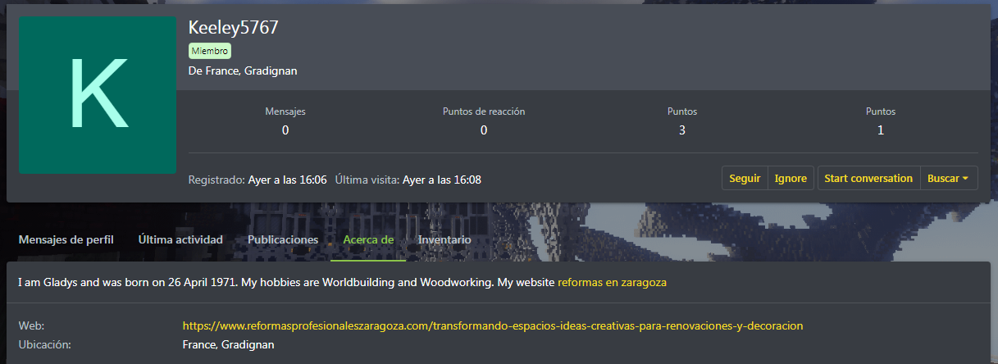Click the Ignore button
The image size is (998, 364).
tap(791, 178)
